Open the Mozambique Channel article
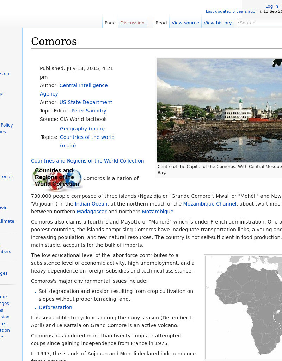This screenshot has height=361, width=282. pyautogui.click(x=210, y=203)
